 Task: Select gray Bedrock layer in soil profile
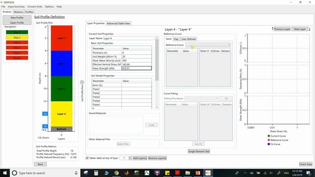(x=62, y=129)
